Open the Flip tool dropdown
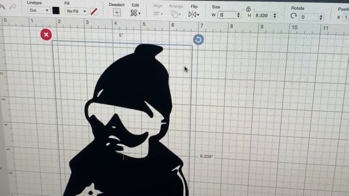The width and height of the screenshot is (349, 196). click(x=194, y=15)
